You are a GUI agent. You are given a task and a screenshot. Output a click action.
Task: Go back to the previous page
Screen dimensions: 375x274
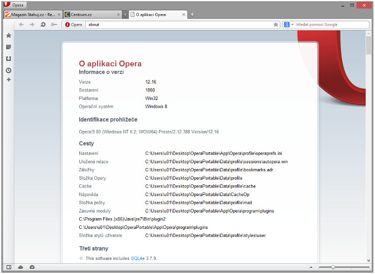coord(21,24)
